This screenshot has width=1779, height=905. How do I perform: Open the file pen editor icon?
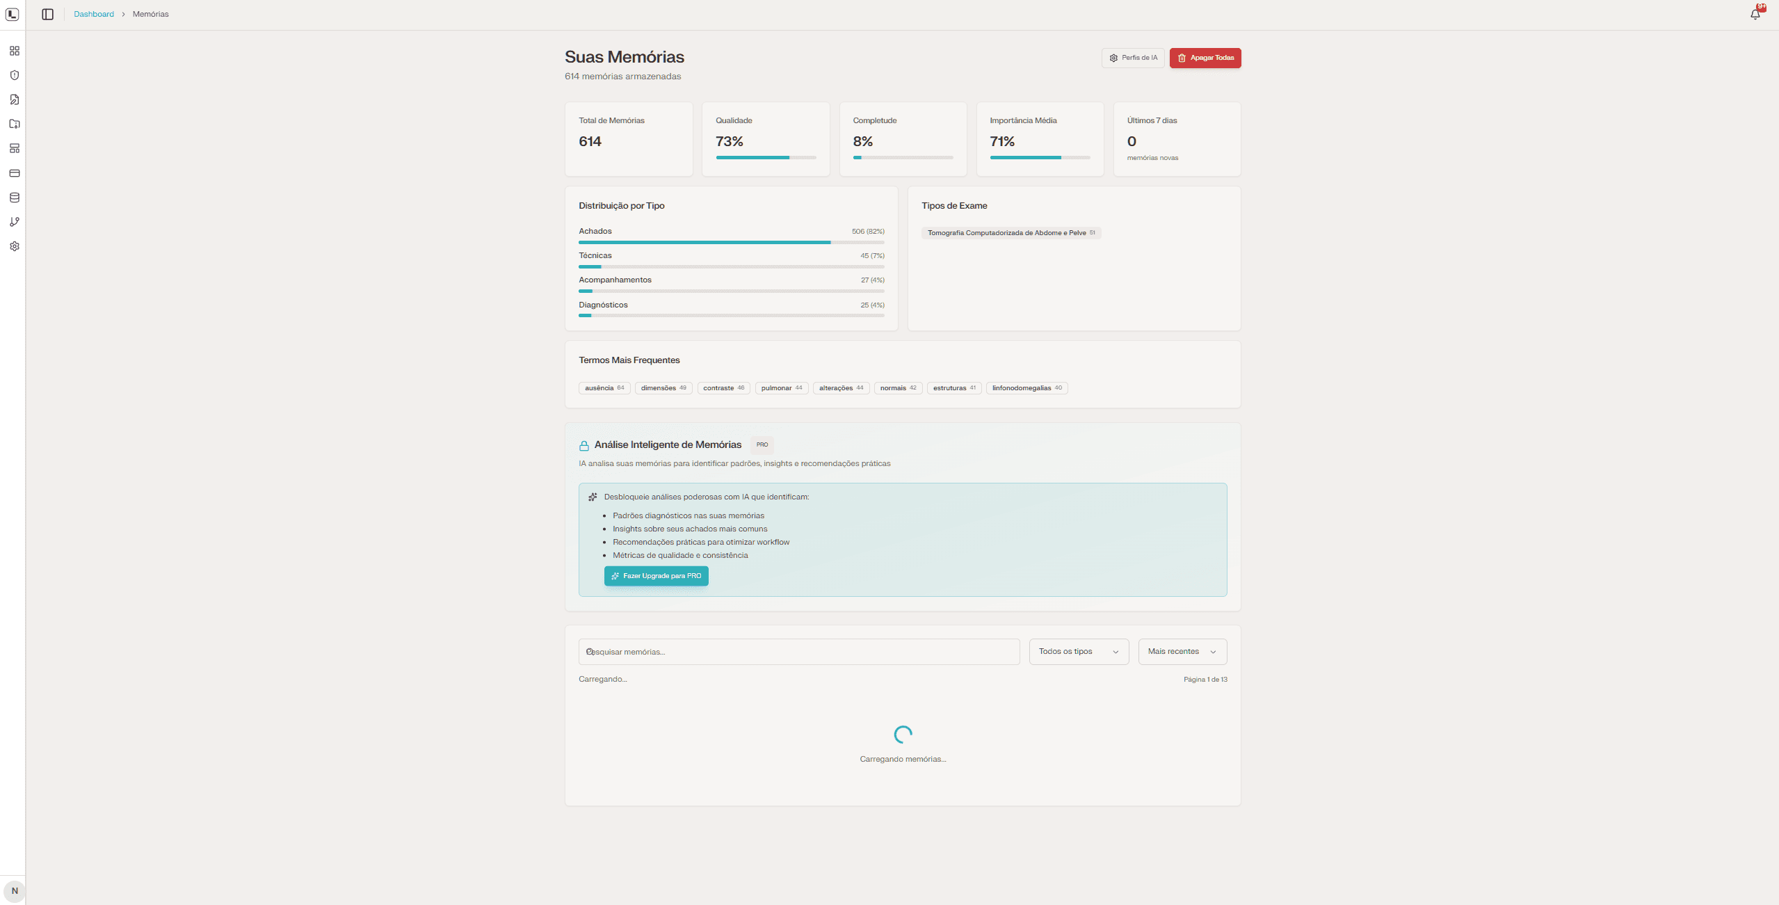tap(14, 99)
